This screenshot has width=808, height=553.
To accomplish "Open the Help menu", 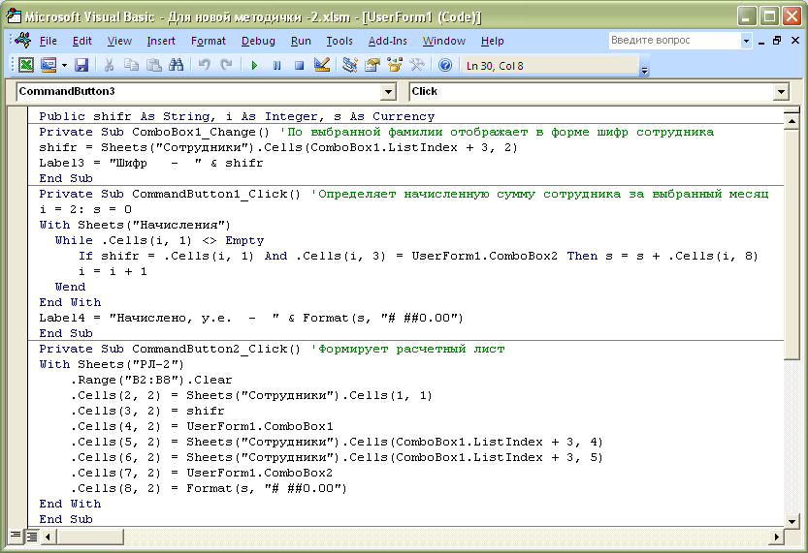I will 492,41.
